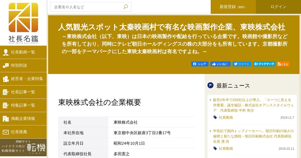The image size is (301, 158).
Task: Open the 転機 sister site banner
Action: point(23,147)
